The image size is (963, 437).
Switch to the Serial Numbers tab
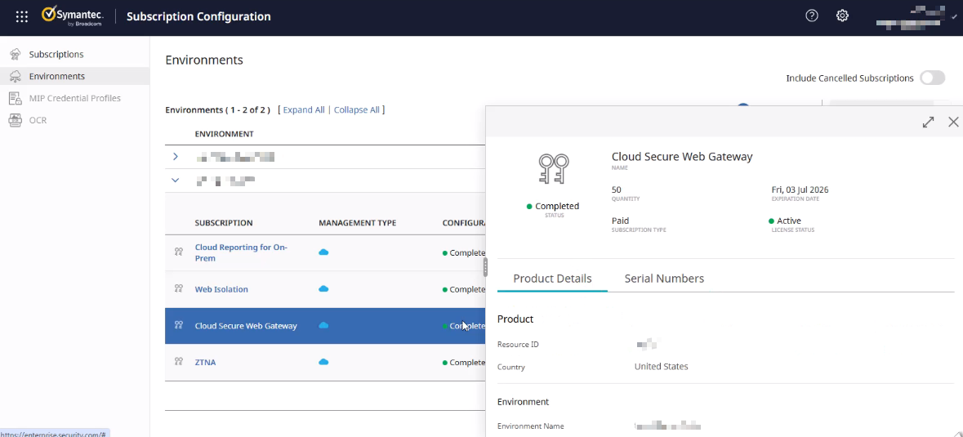(664, 279)
